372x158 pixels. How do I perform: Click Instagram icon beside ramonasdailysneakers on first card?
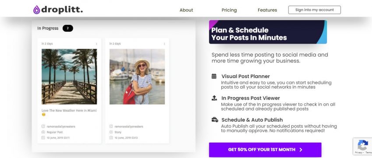(x=43, y=127)
